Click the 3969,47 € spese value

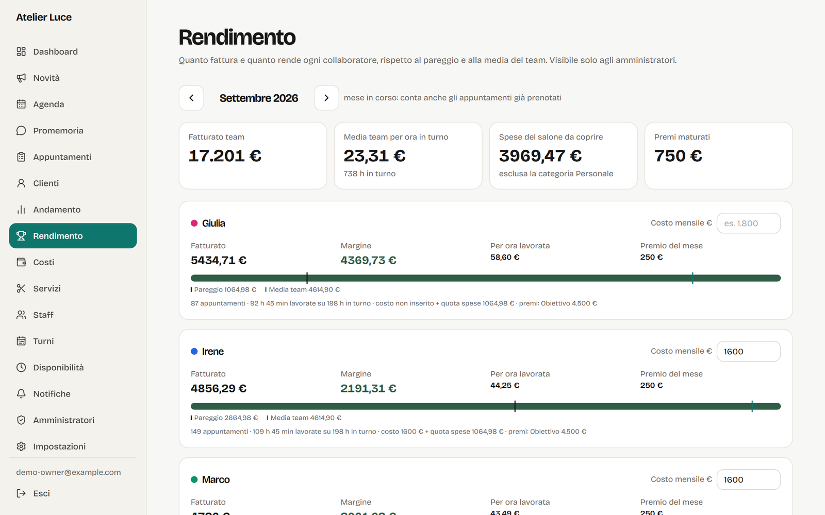click(540, 156)
